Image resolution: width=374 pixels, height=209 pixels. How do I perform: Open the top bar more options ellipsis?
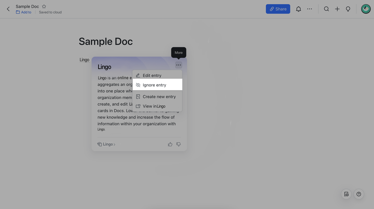[309, 9]
